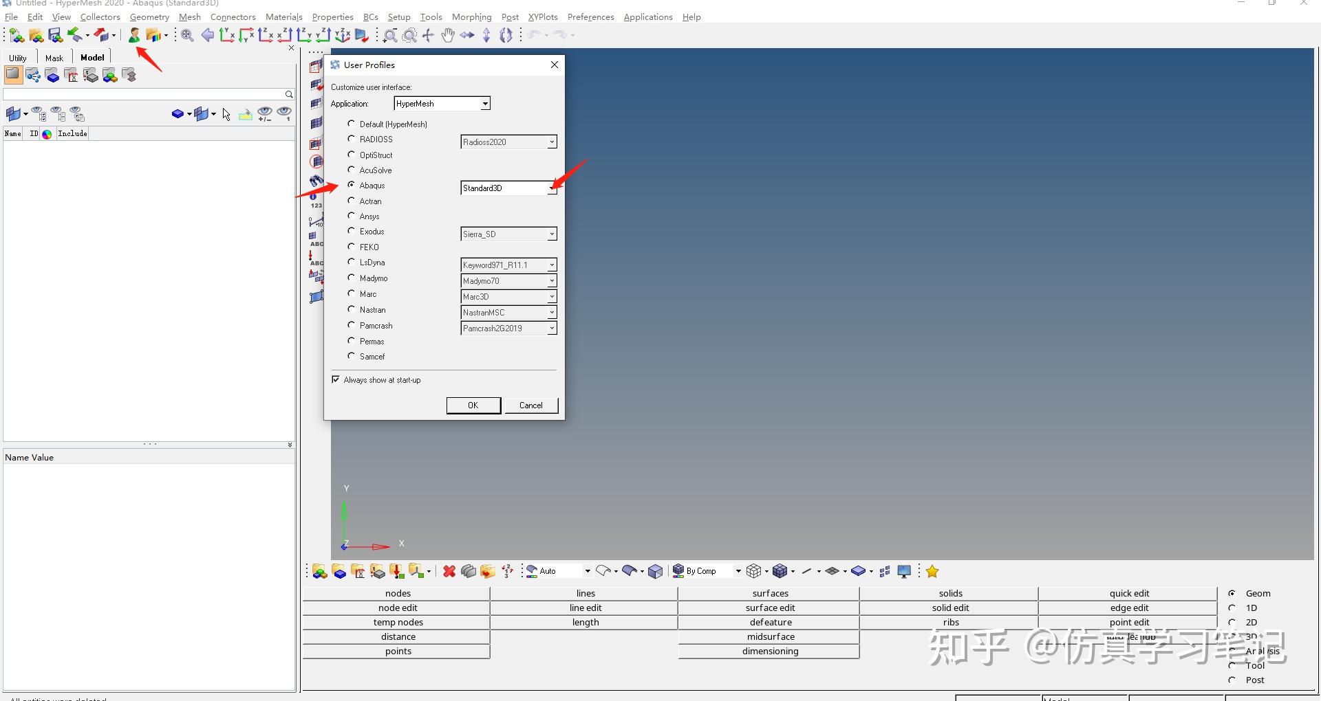The width and height of the screenshot is (1321, 701).
Task: Click the browser search magnifier icon
Action: point(289,94)
